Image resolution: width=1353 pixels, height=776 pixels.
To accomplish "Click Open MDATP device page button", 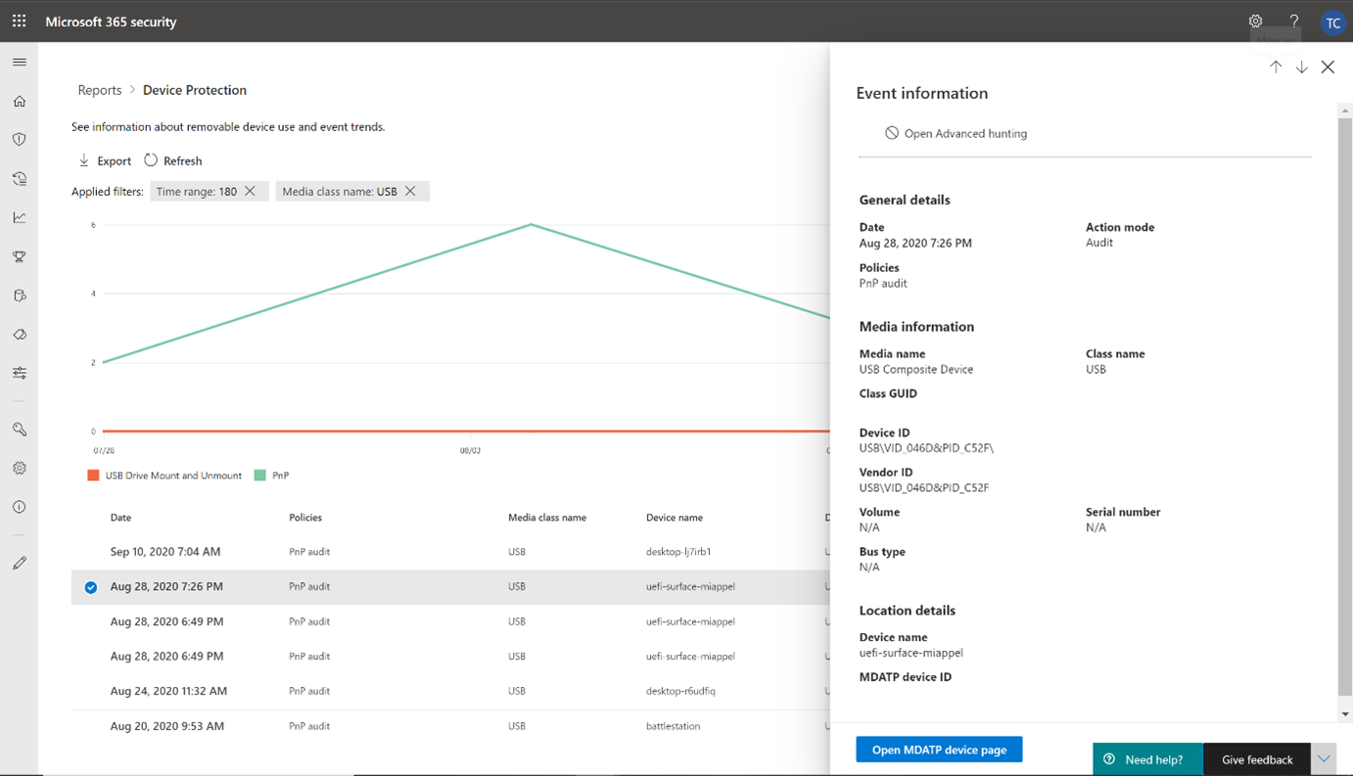I will [x=939, y=750].
